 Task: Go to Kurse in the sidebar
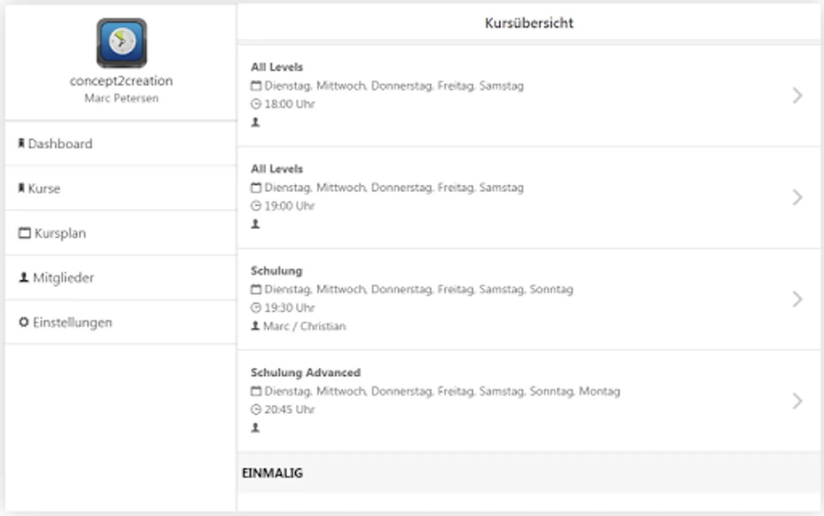click(44, 189)
